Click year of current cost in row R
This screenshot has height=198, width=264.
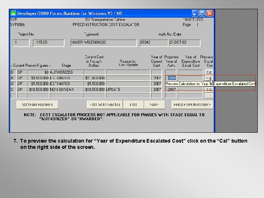pos(157,78)
